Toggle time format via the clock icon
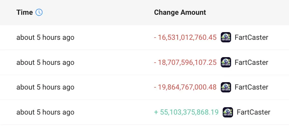Screen dimensions: 289x129 [39, 13]
